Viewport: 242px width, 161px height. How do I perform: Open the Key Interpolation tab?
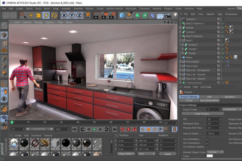[209, 100]
